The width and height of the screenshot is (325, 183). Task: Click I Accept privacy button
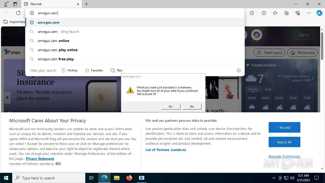coord(284,127)
